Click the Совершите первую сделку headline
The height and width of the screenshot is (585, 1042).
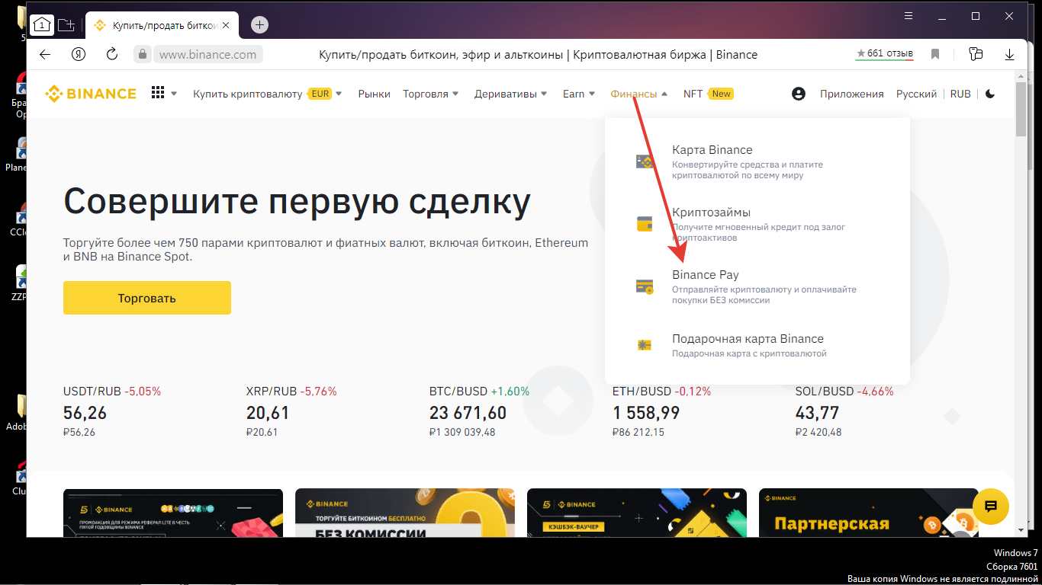[x=297, y=202]
